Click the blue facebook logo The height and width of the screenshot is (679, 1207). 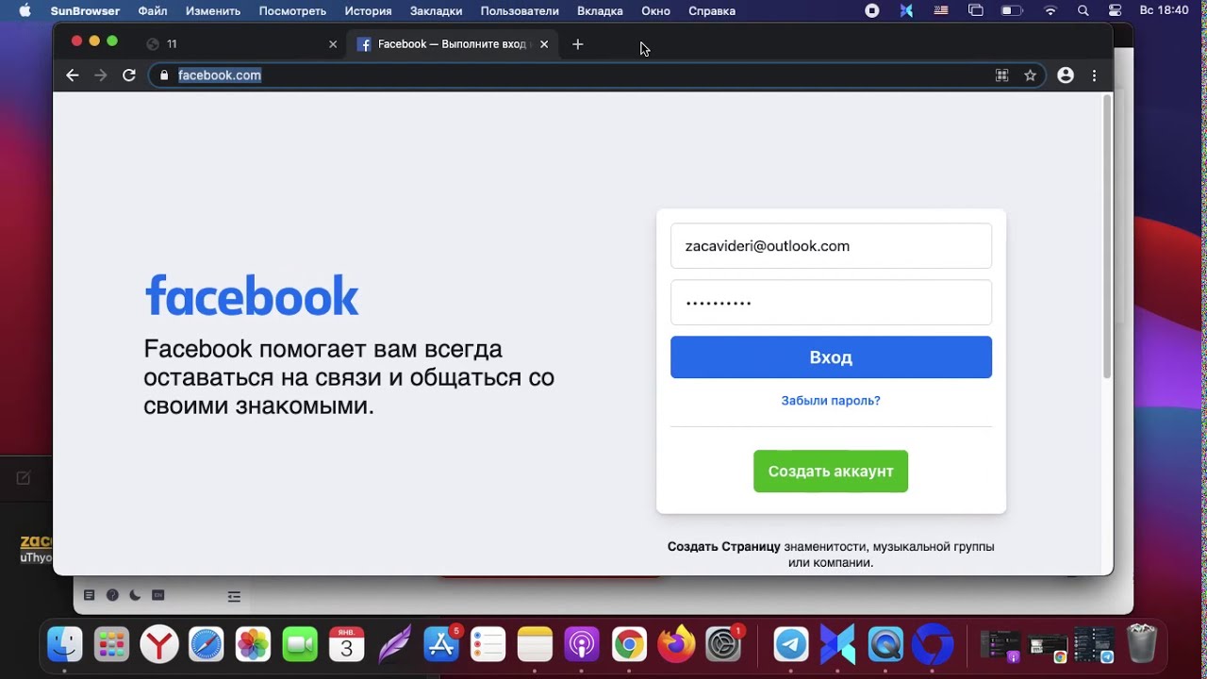coord(252,295)
